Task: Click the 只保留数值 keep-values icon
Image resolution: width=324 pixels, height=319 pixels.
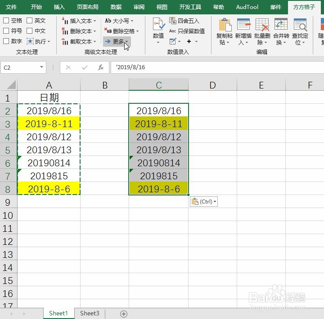Action: 172,31
